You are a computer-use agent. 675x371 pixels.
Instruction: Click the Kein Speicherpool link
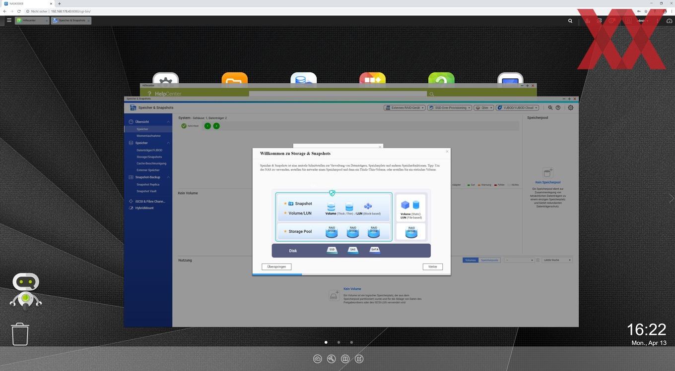tap(548, 182)
